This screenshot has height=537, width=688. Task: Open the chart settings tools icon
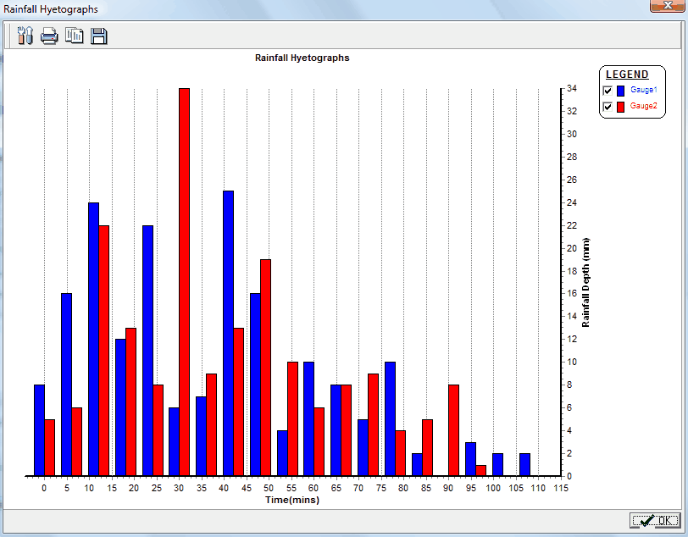click(25, 36)
